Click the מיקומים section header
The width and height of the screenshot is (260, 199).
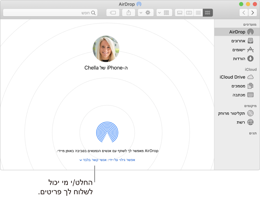pyautogui.click(x=250, y=106)
